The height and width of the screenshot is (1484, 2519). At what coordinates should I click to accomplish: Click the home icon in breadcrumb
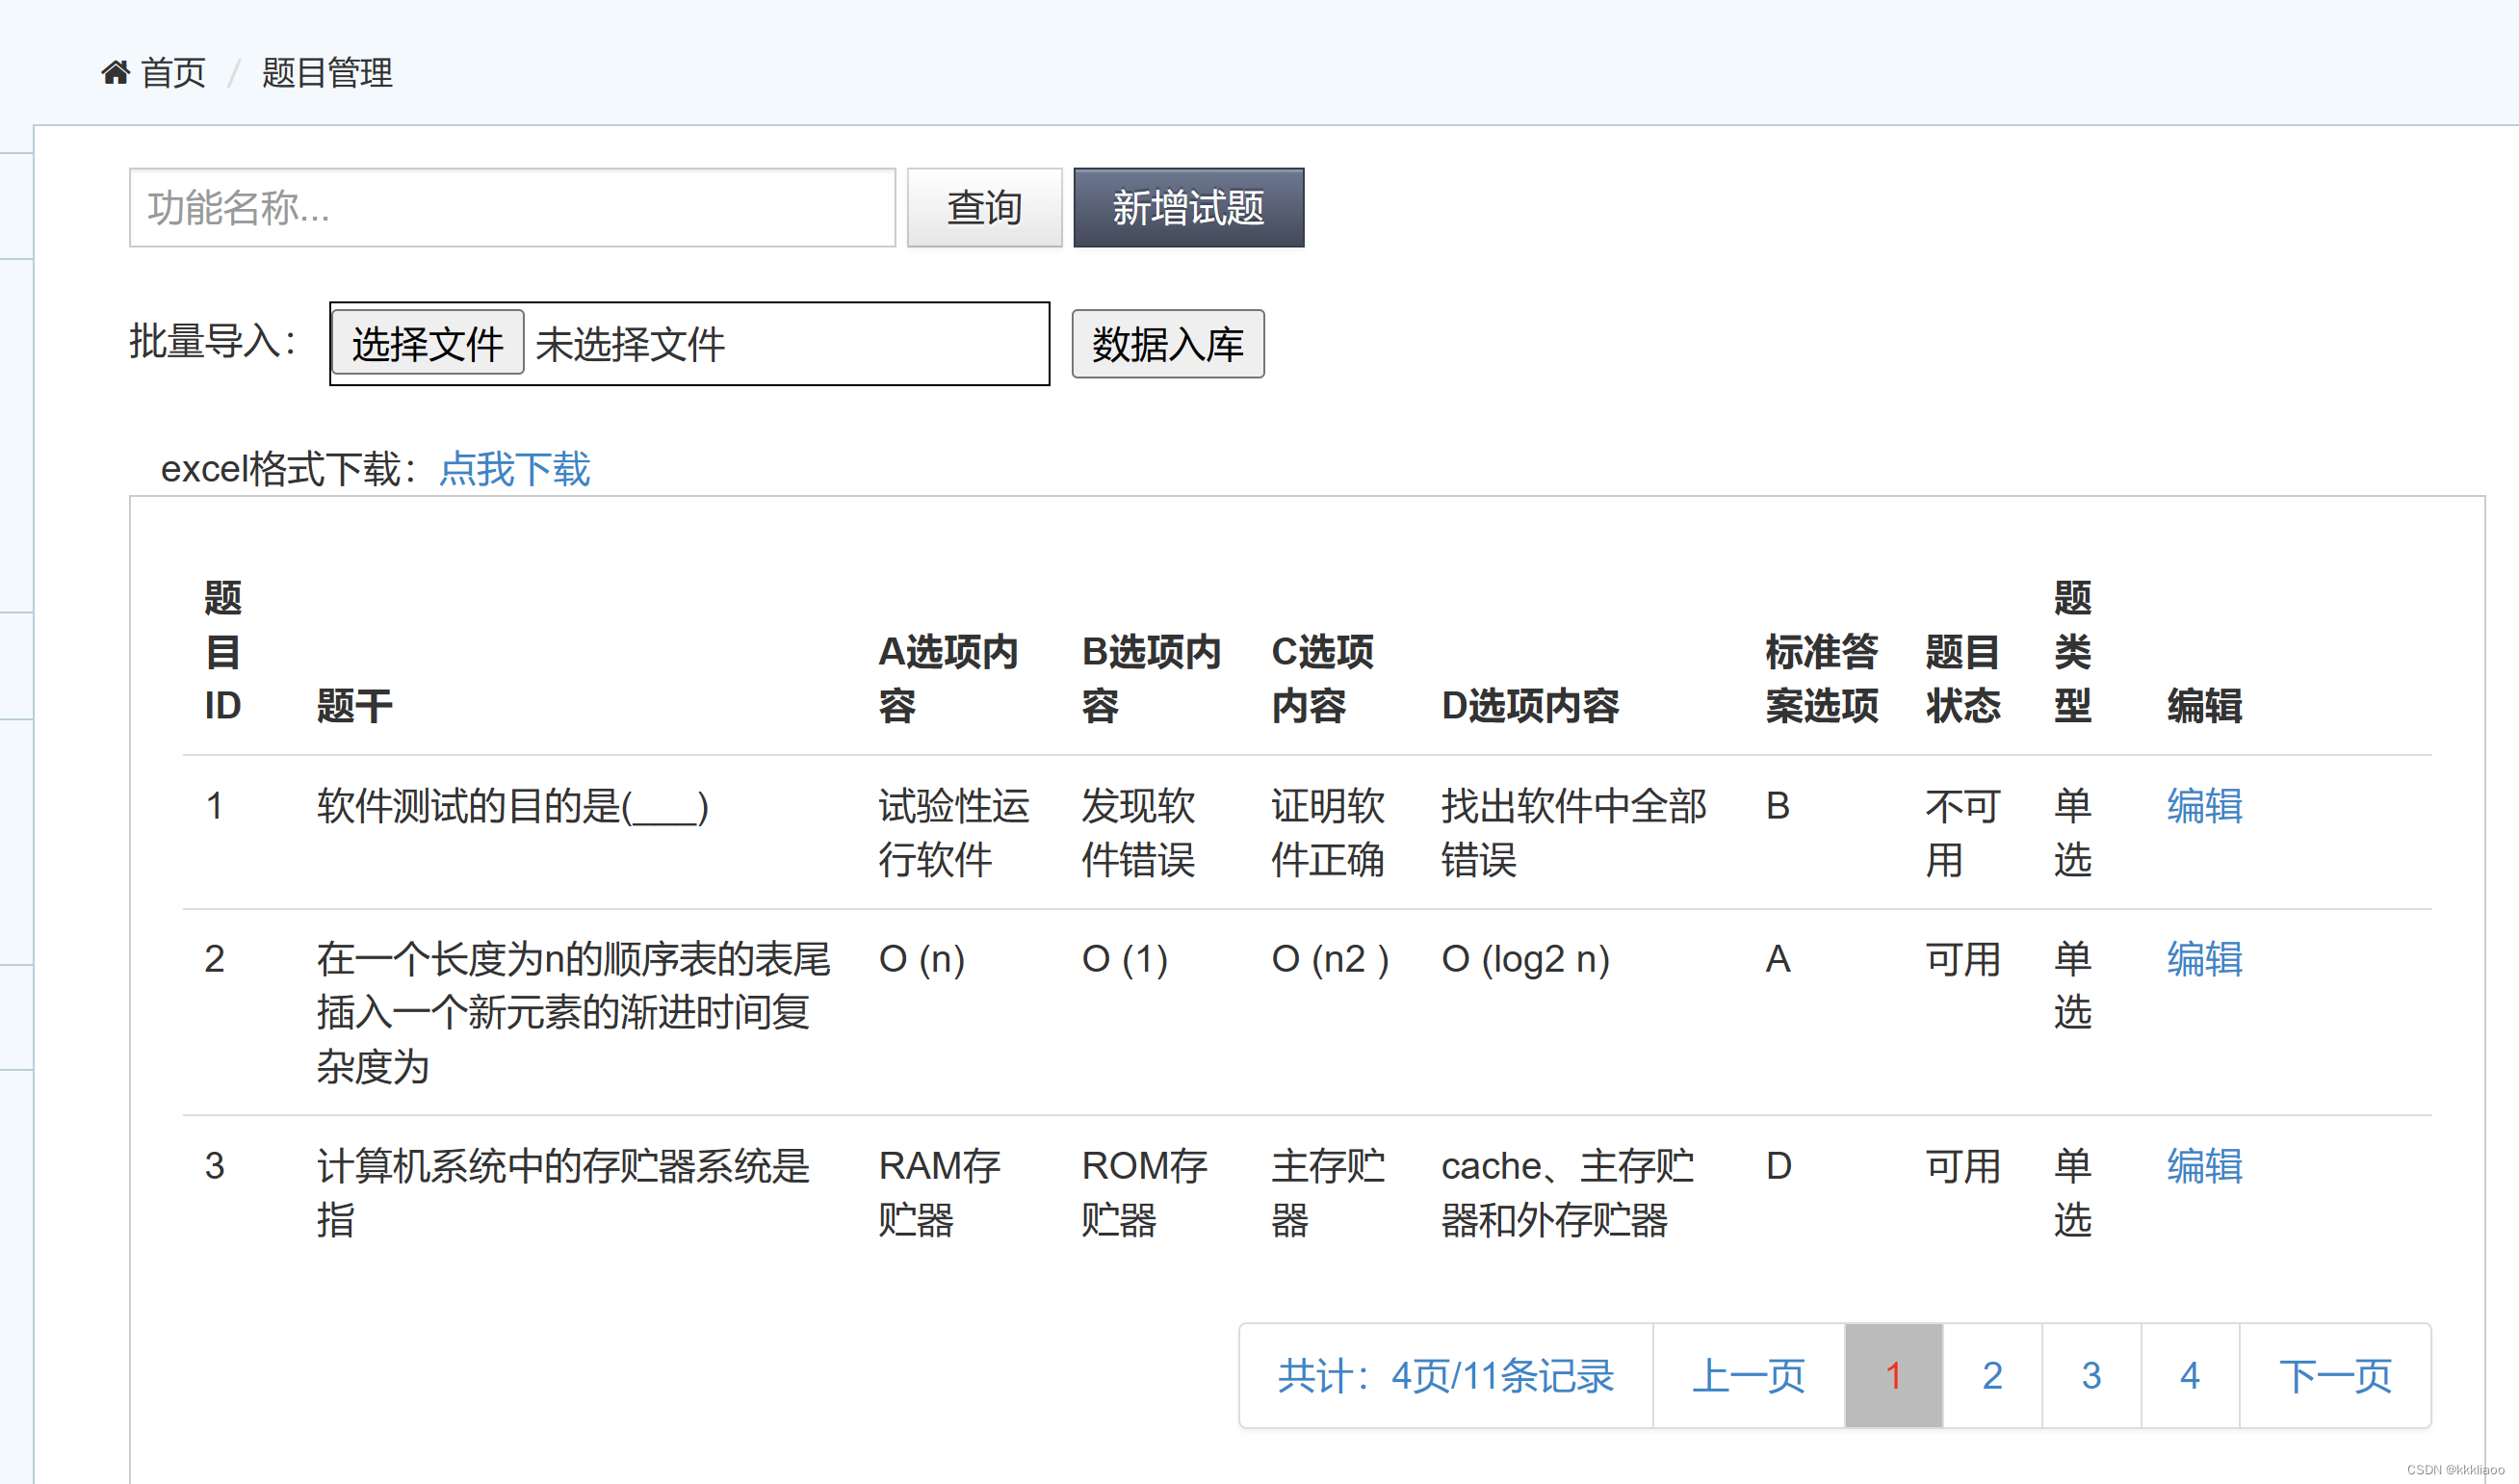click(x=115, y=71)
